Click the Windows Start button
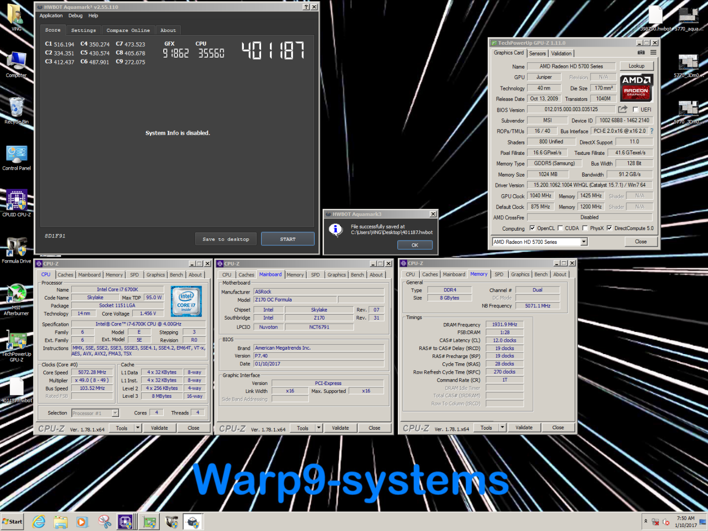 coord(12,522)
